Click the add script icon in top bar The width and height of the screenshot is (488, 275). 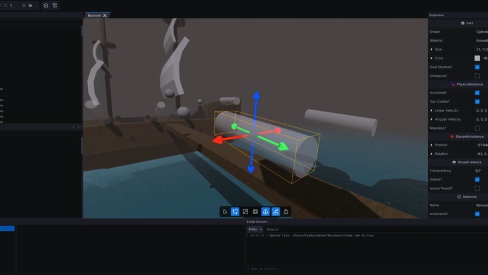[x=55, y=6]
